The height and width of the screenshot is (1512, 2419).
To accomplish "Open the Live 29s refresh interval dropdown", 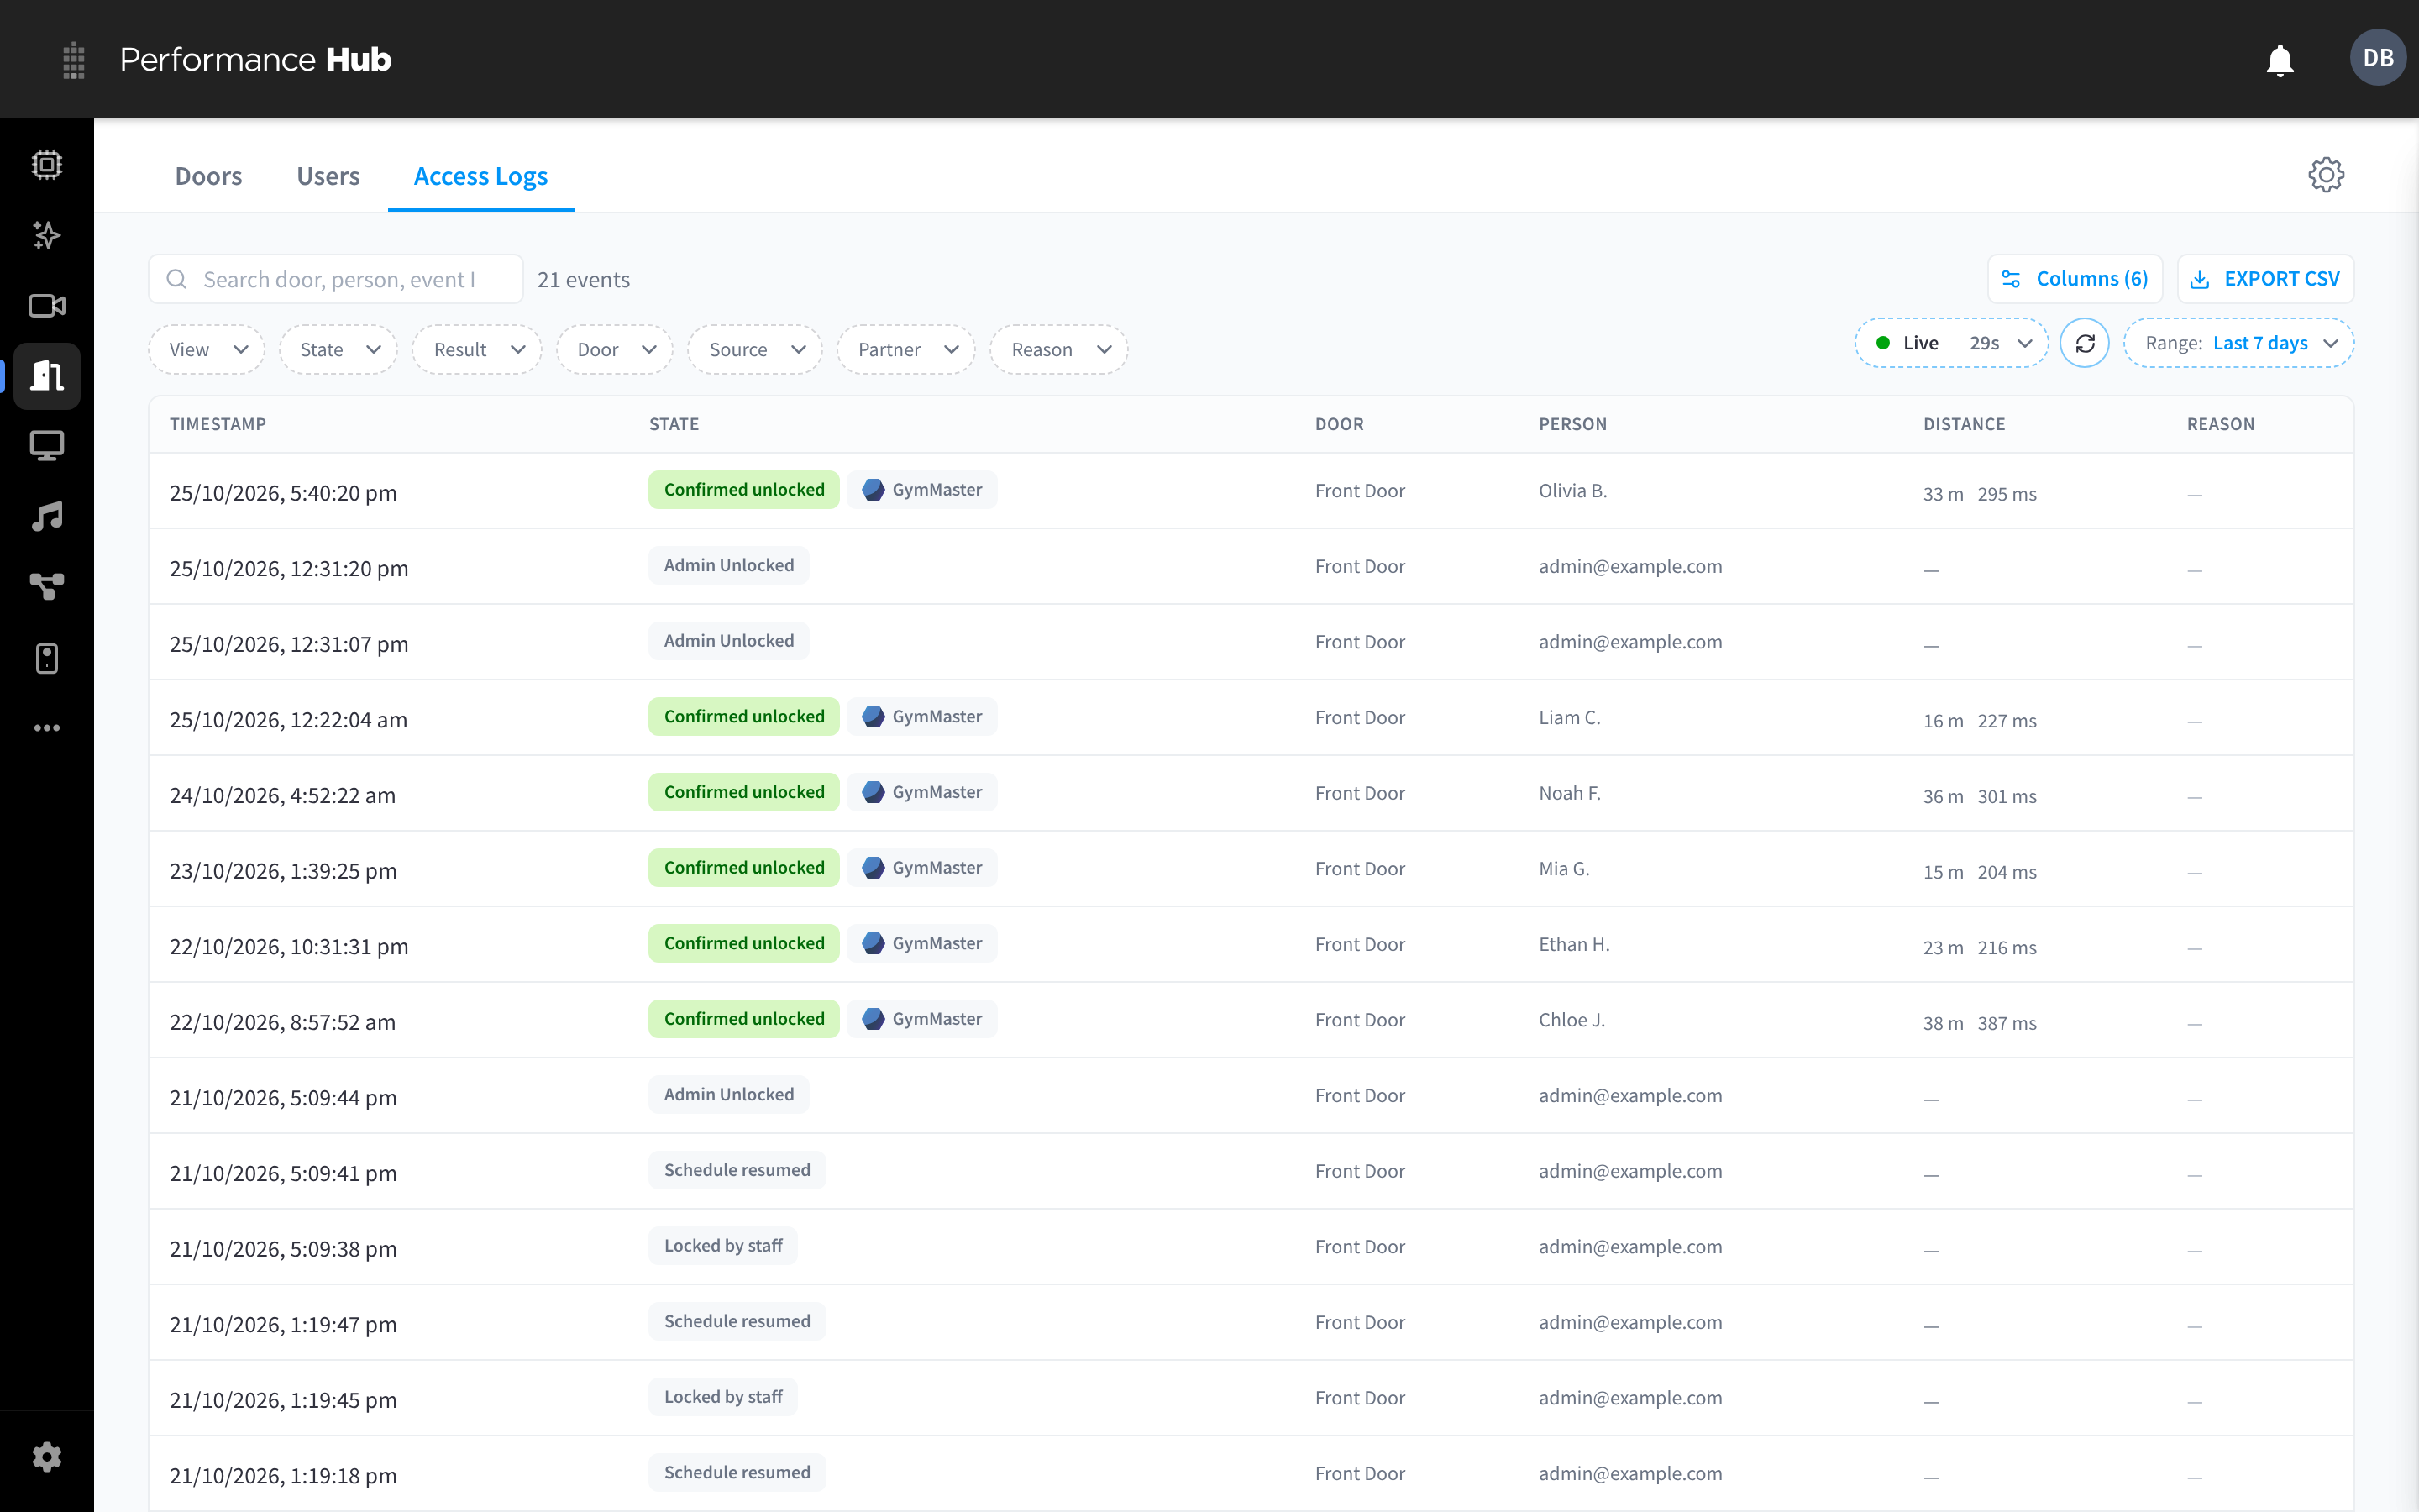I will (1951, 343).
